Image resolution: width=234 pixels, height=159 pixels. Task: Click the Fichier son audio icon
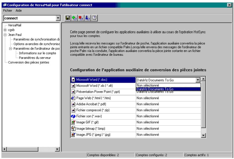[x=73, y=116]
